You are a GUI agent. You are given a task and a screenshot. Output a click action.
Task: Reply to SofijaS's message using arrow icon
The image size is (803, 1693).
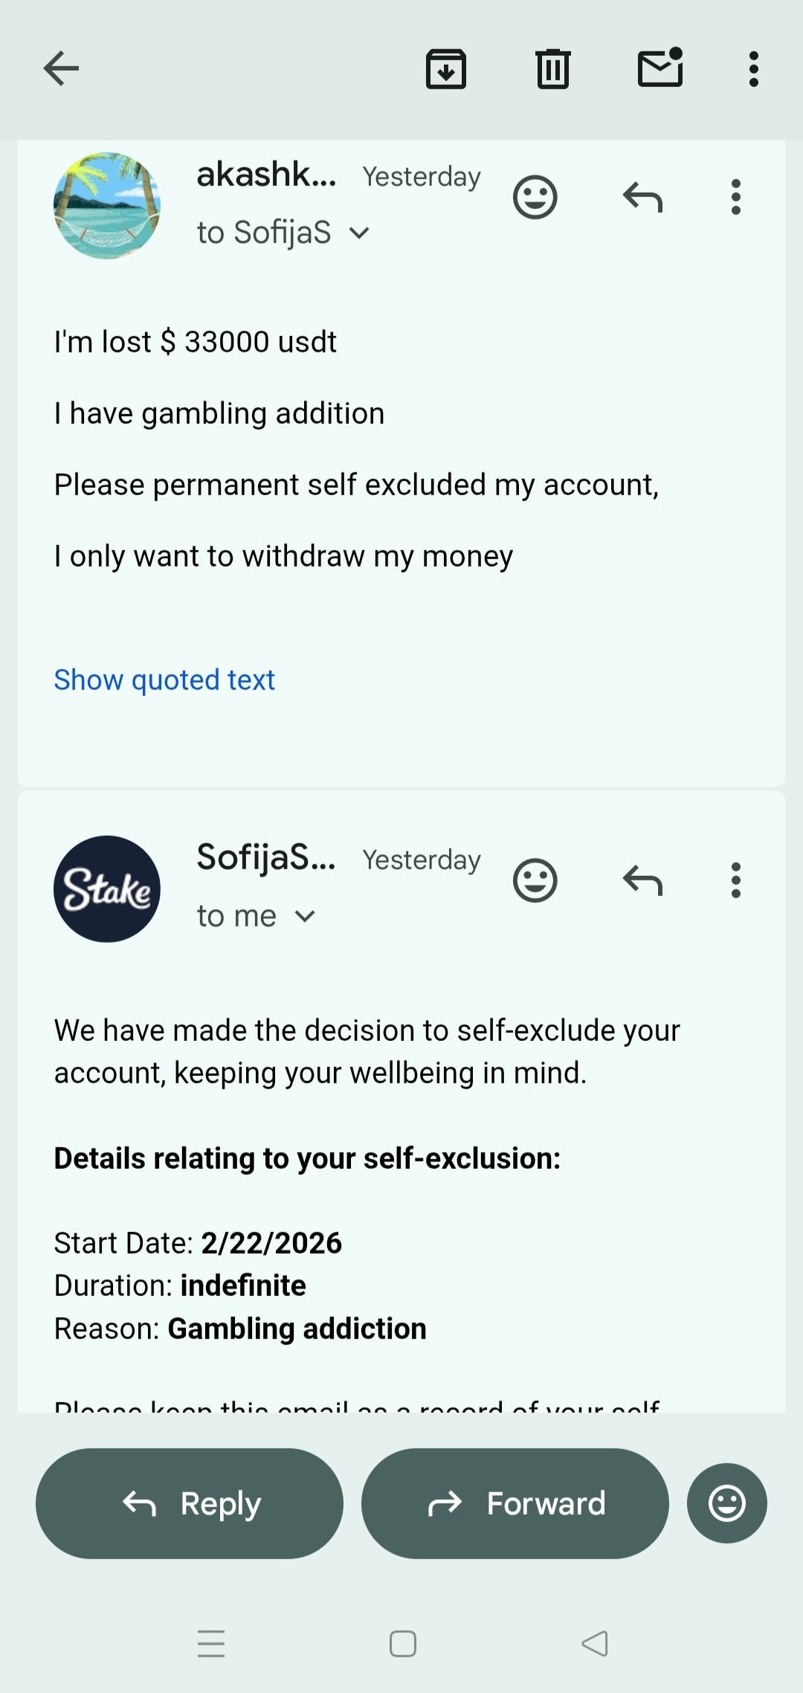pyautogui.click(x=642, y=880)
